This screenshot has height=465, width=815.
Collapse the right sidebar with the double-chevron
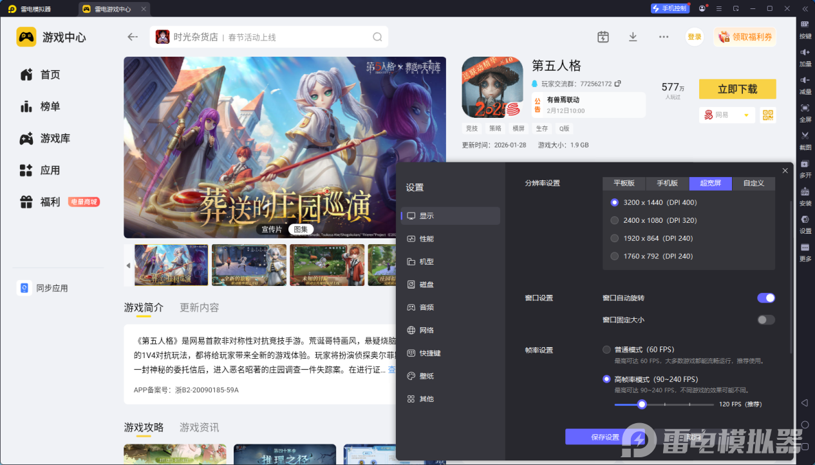coord(805,9)
